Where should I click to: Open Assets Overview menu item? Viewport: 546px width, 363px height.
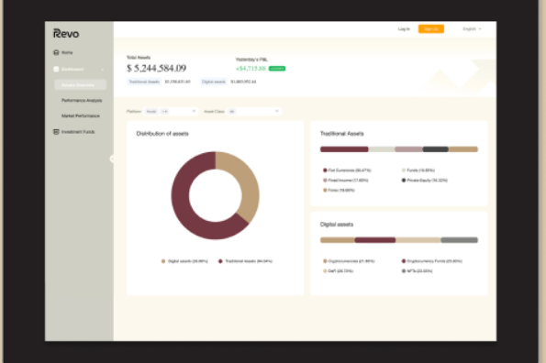(81, 85)
